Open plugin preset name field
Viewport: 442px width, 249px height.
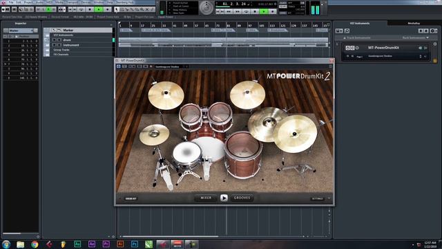click(169, 66)
